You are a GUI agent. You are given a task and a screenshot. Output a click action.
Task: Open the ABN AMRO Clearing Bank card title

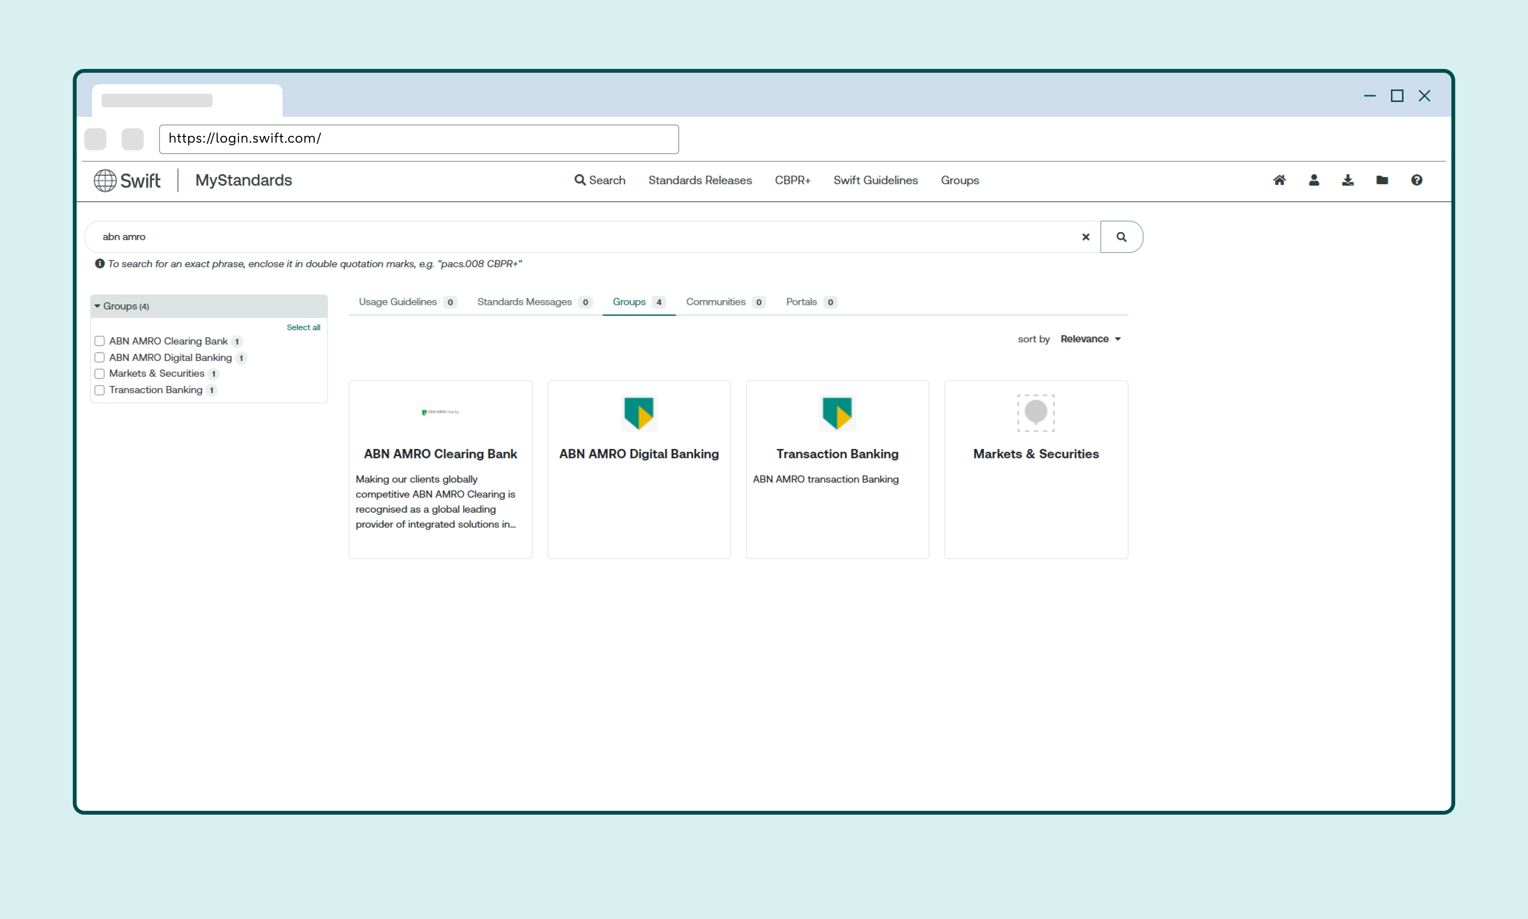(x=440, y=454)
